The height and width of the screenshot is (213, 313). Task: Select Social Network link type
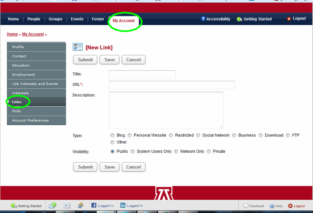pos(198,135)
